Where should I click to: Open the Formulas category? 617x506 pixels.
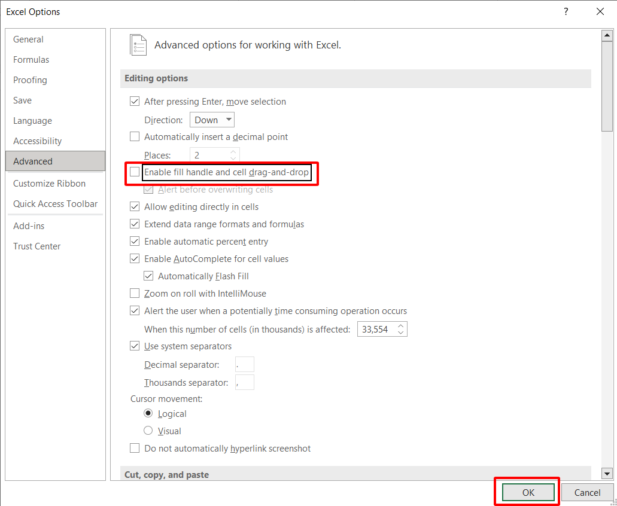[x=55, y=60]
